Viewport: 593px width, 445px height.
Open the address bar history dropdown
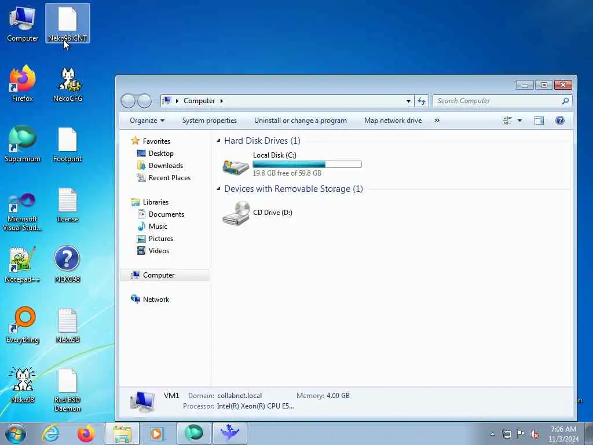point(408,101)
